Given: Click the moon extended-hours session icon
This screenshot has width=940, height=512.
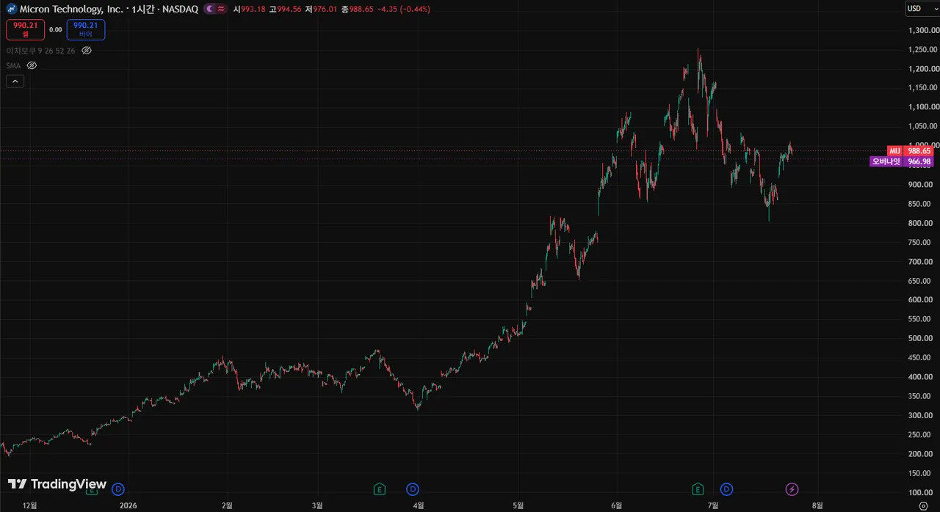Looking at the screenshot, I should tap(210, 9).
